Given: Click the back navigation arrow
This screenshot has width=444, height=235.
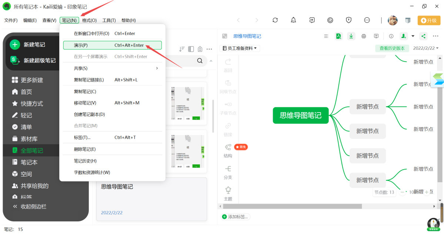Looking at the screenshot, I should [238, 20].
